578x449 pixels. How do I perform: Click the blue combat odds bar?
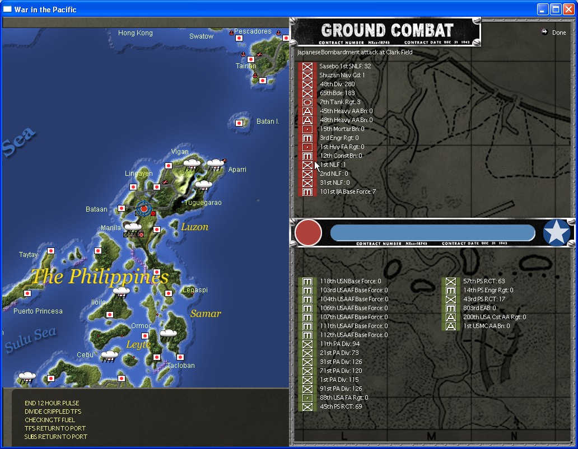pyautogui.click(x=433, y=233)
